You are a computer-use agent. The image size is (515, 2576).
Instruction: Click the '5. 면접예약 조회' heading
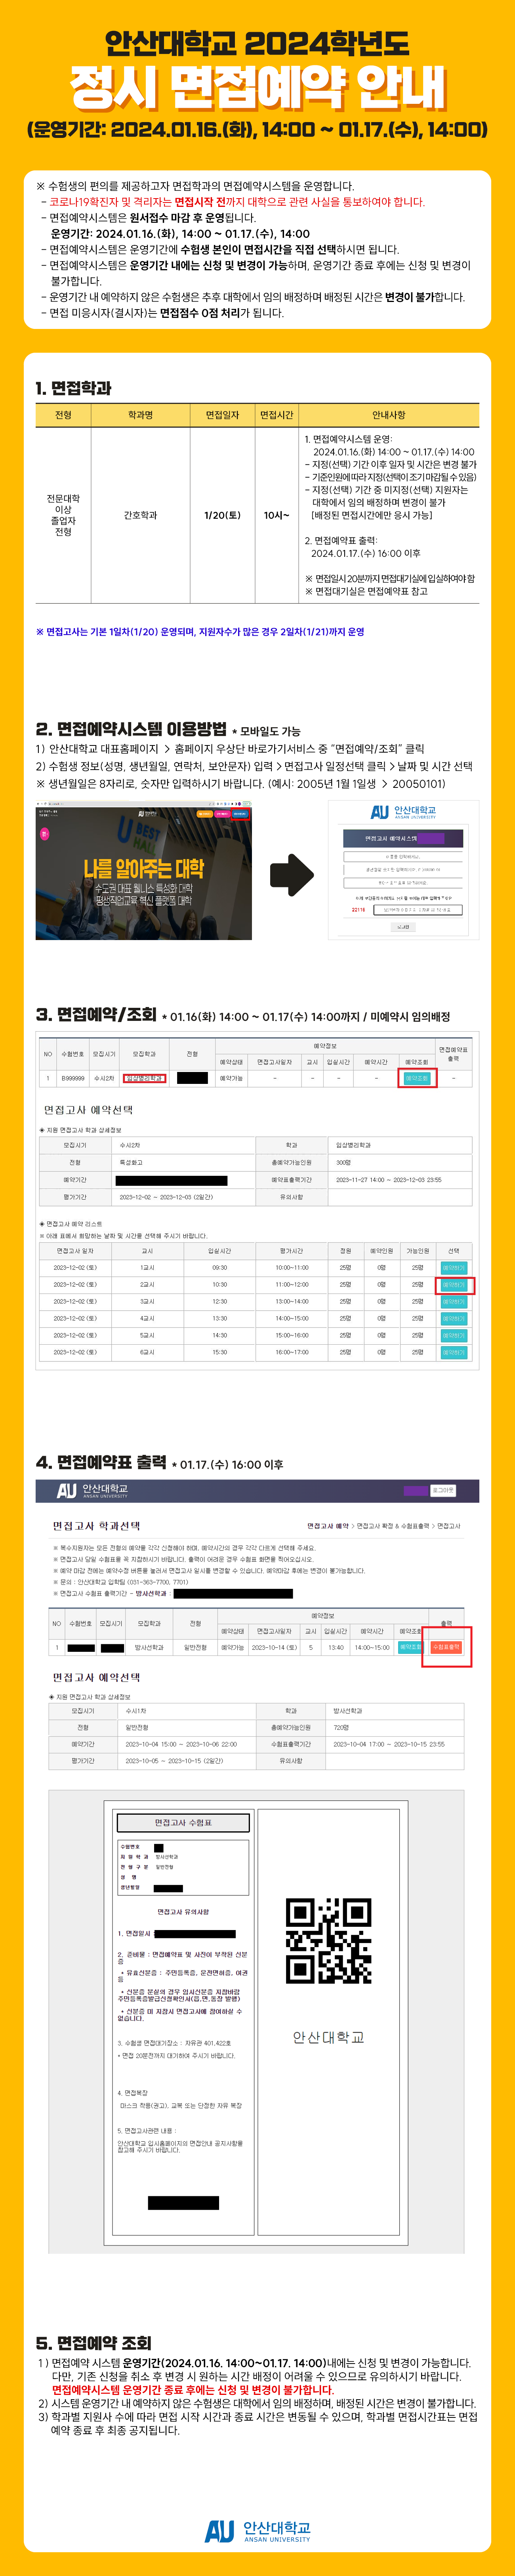(94, 2343)
